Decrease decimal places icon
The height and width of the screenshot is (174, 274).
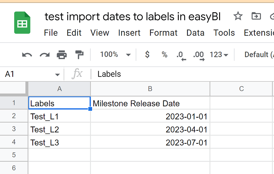tap(181, 54)
